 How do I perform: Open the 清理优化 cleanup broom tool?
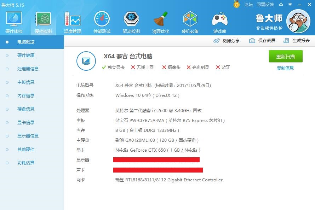(161, 23)
